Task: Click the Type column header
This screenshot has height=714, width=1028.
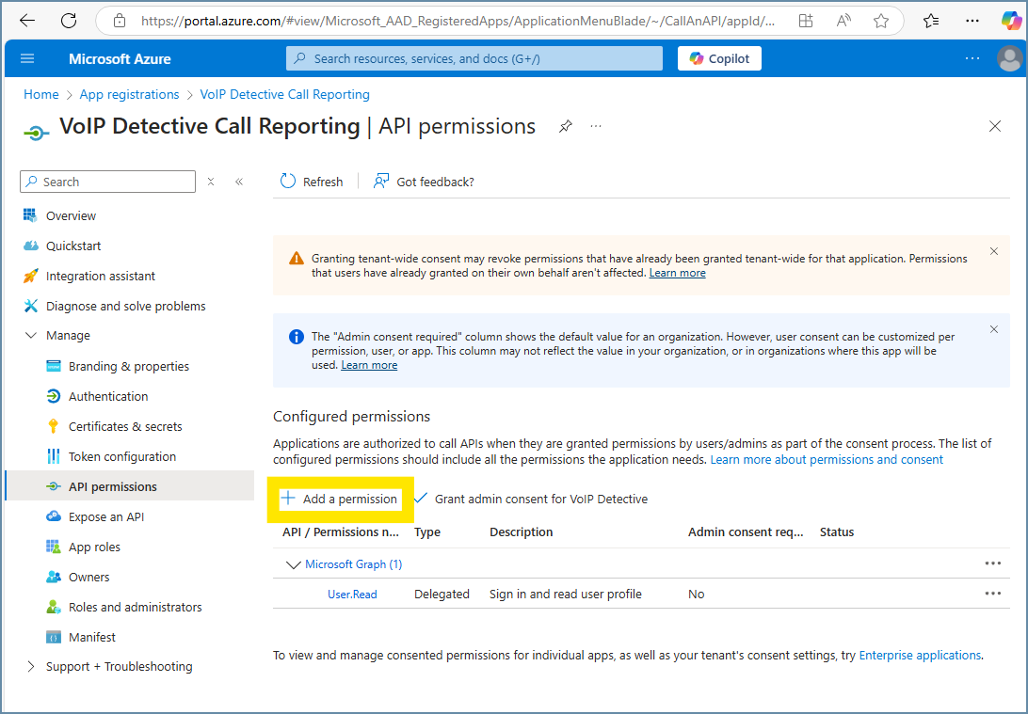Action: coord(427,532)
